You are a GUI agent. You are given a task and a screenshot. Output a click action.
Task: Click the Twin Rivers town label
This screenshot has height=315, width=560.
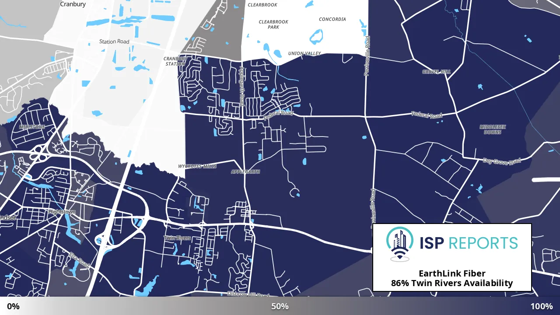click(x=177, y=238)
